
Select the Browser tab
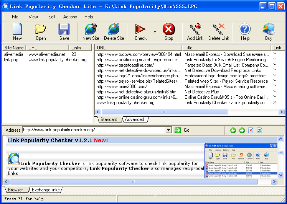[x=15, y=190]
